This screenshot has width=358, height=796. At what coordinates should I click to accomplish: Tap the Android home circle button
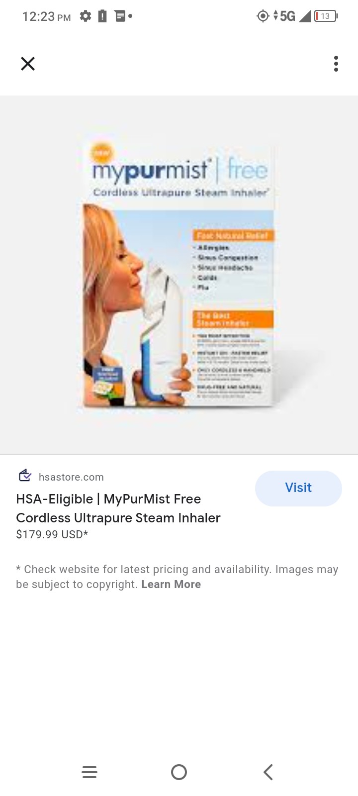point(179,772)
